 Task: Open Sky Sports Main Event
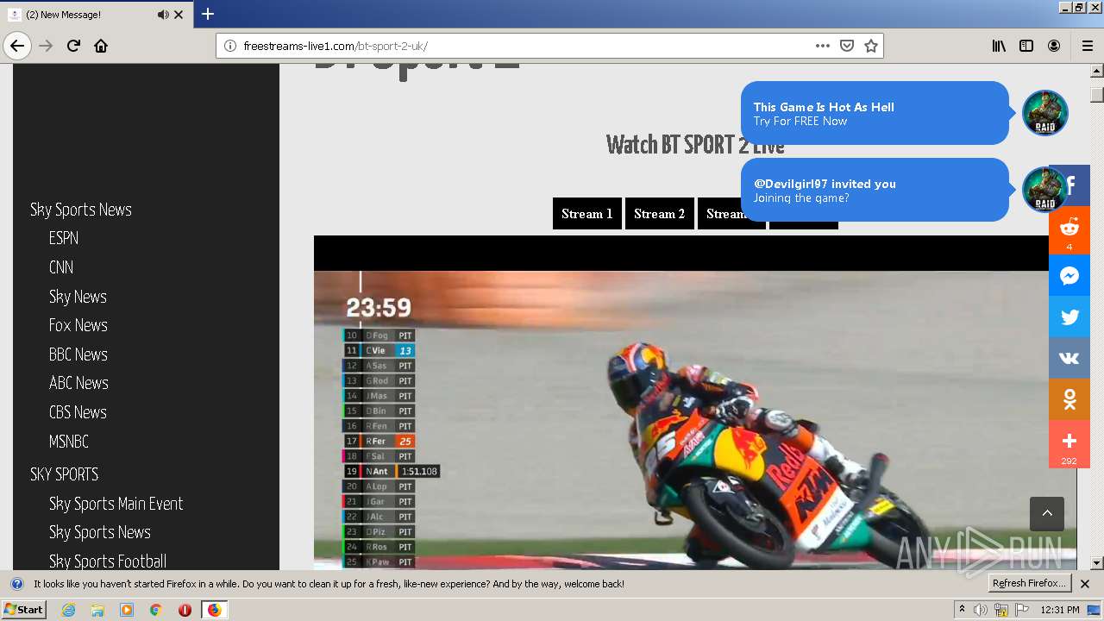tap(116, 504)
